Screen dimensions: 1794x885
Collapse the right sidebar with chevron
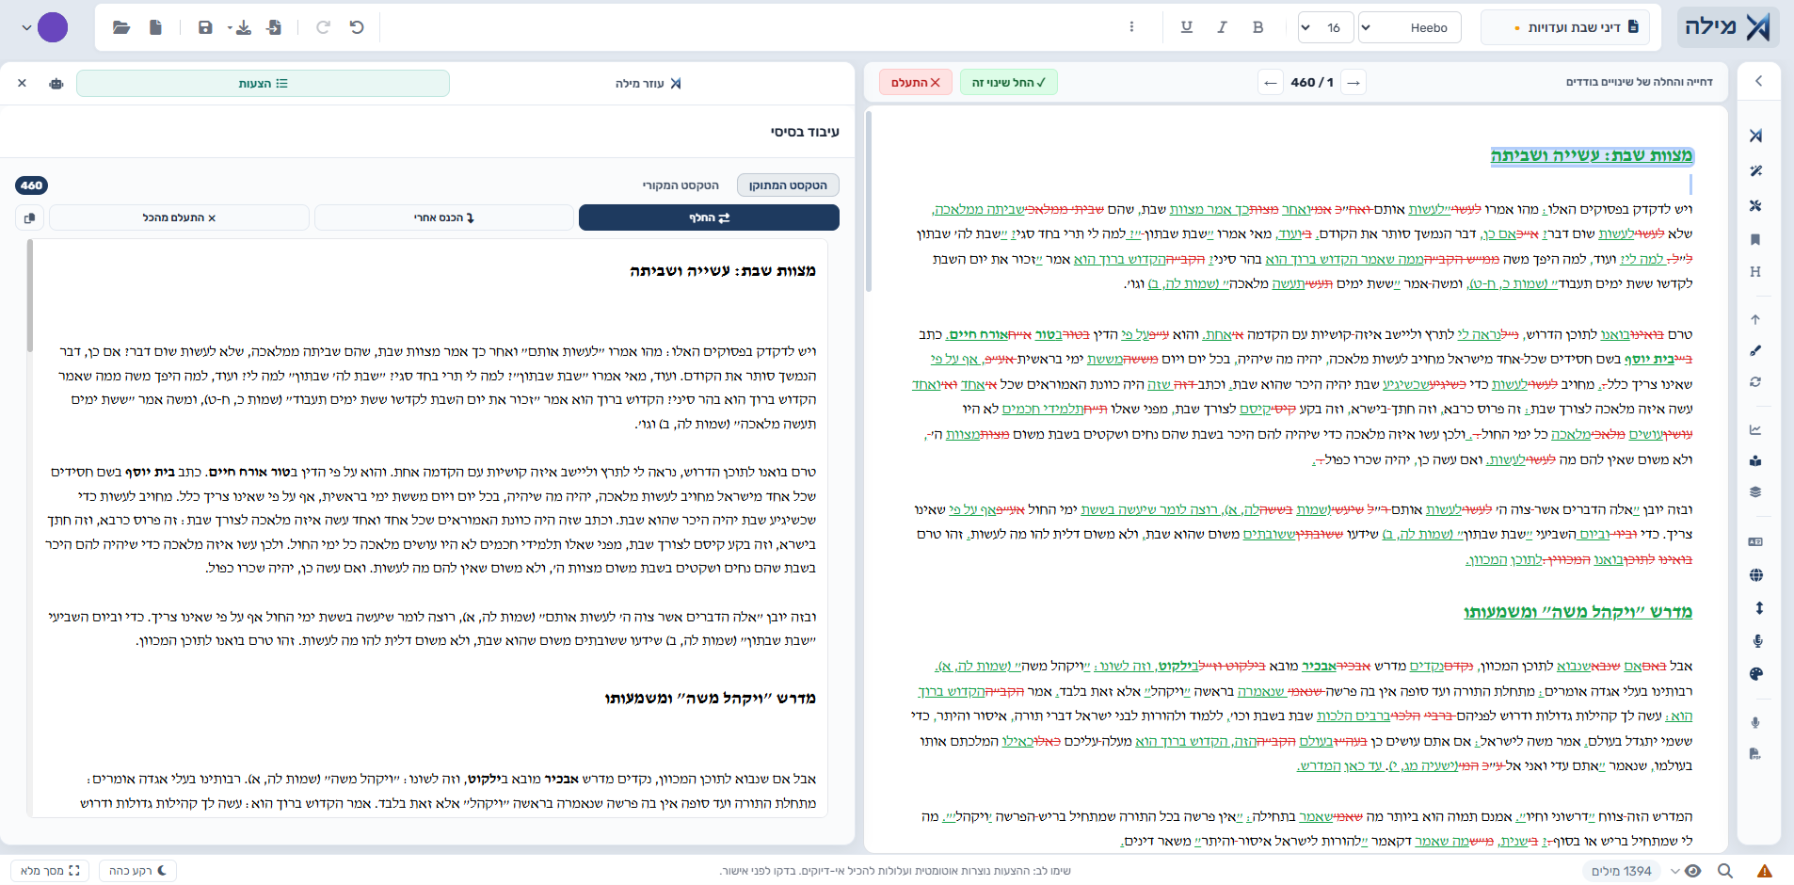(x=1758, y=81)
